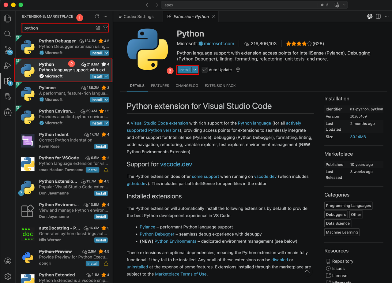
Task: Follow the Visual Studio Code extension link
Action: point(159,123)
